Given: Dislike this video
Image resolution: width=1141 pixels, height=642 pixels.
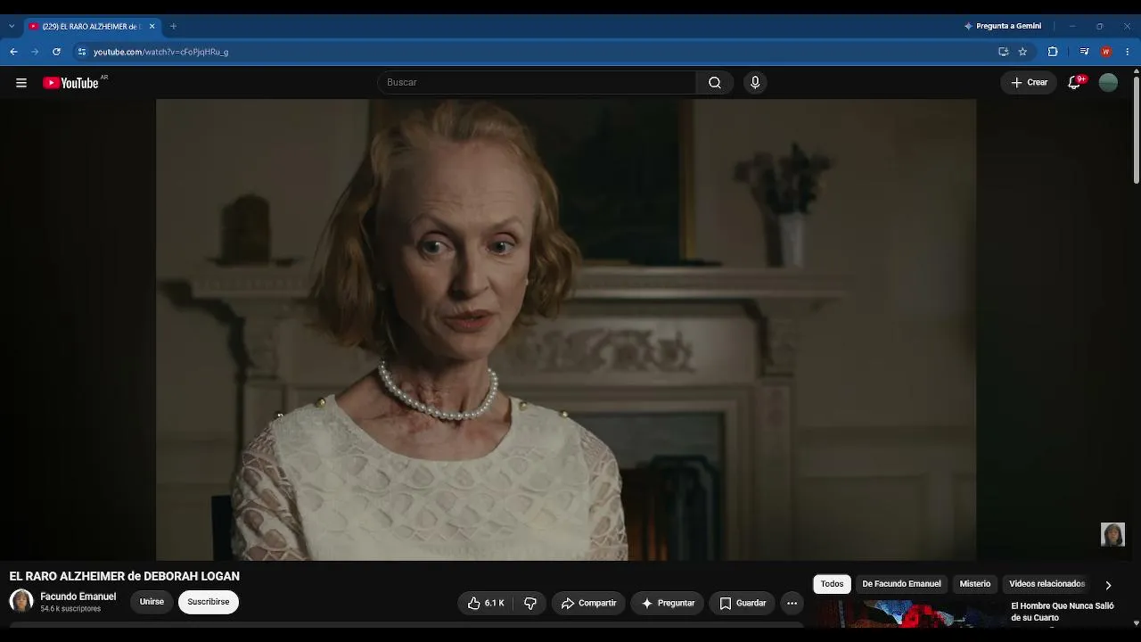Looking at the screenshot, I should point(530,604).
